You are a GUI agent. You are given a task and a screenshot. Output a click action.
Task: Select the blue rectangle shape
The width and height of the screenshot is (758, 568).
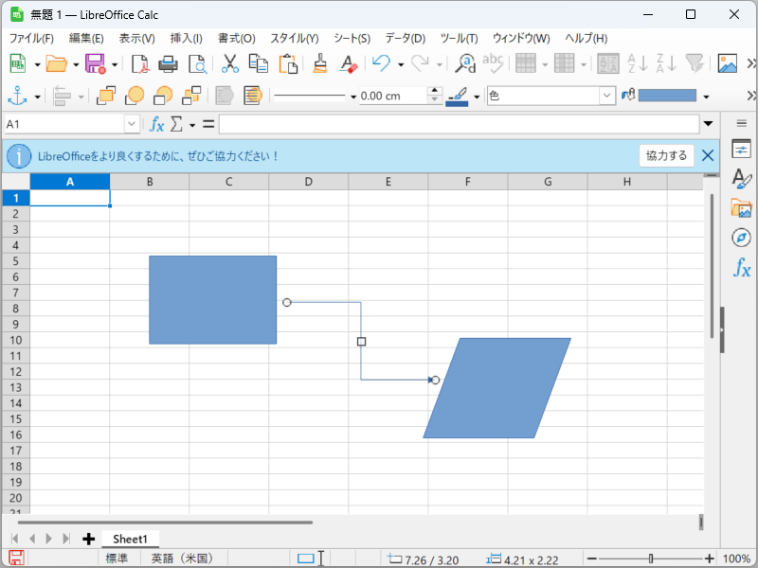[212, 300]
